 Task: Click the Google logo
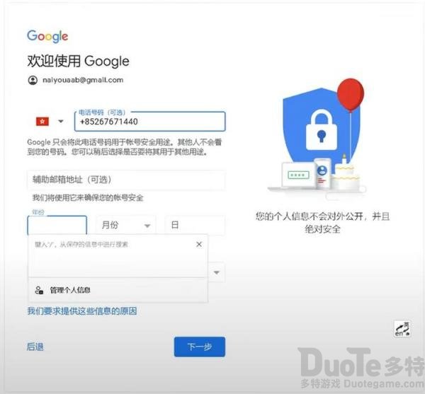point(47,36)
